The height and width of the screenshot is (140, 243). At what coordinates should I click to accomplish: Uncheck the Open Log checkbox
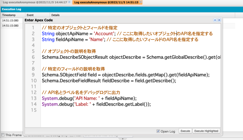point(158,131)
